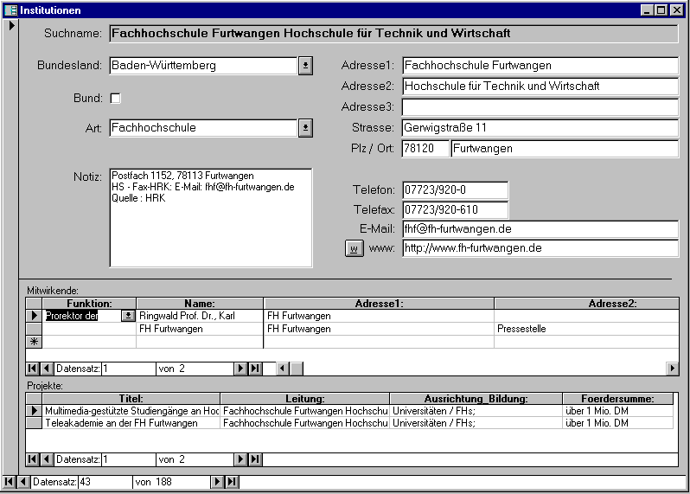Click the Adresse1 field with Fachhochschule Furtwangen
Viewport: 690px width, 494px height.
(x=540, y=66)
